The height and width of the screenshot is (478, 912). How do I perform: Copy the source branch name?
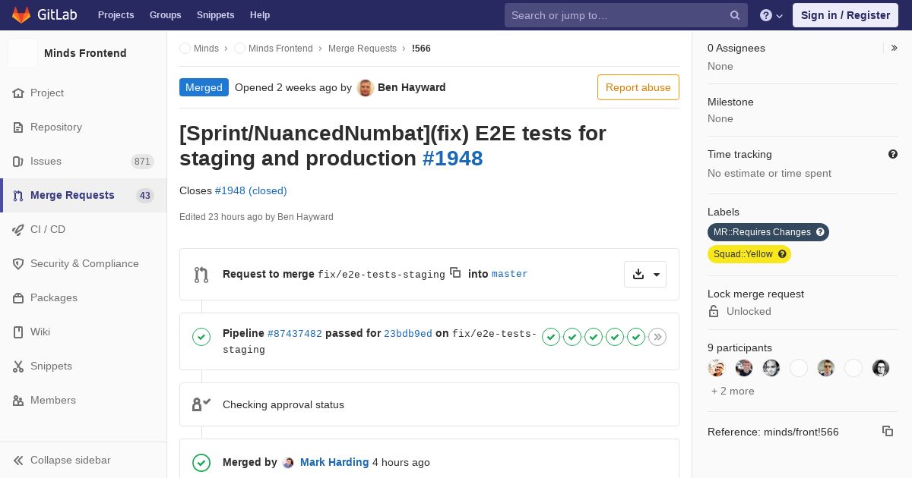pyautogui.click(x=455, y=272)
